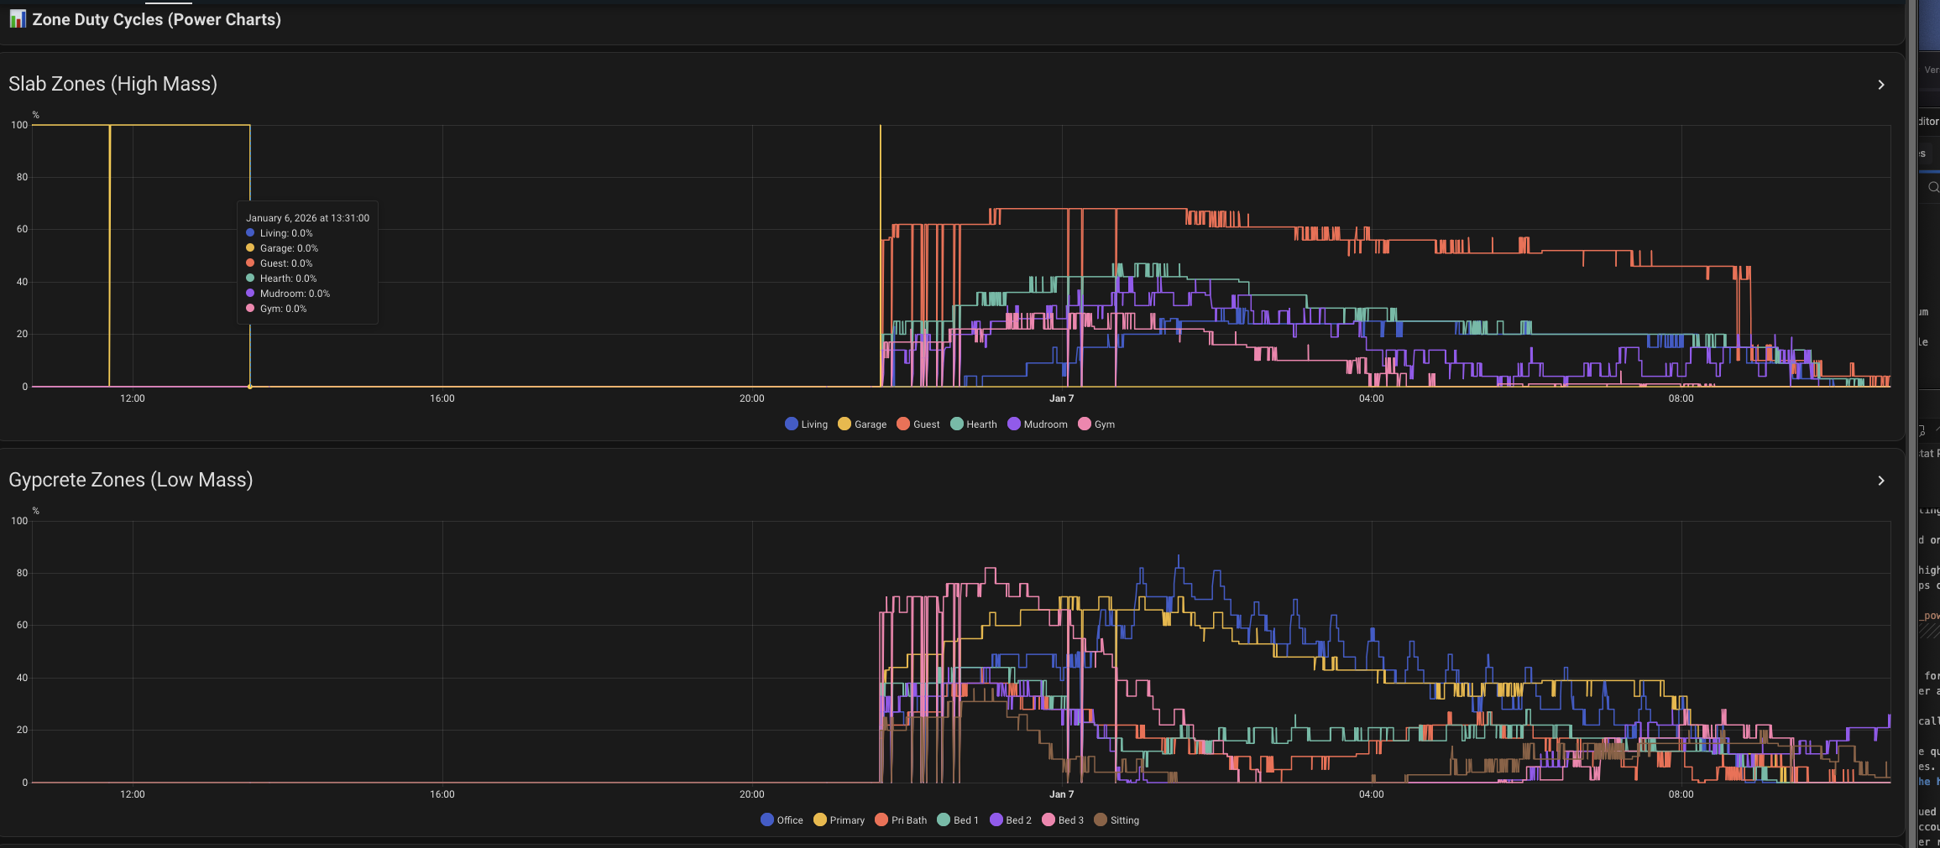
Task: Click the search magnifier icon at right edge
Action: (x=1933, y=186)
